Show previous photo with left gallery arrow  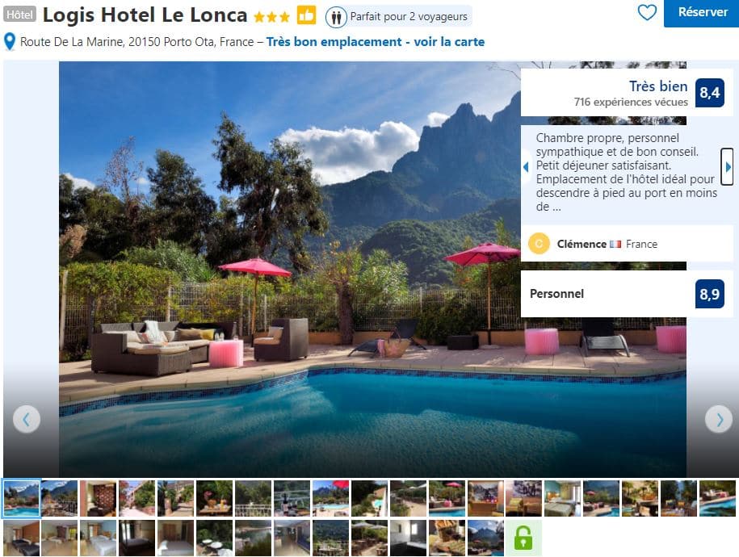tap(27, 419)
